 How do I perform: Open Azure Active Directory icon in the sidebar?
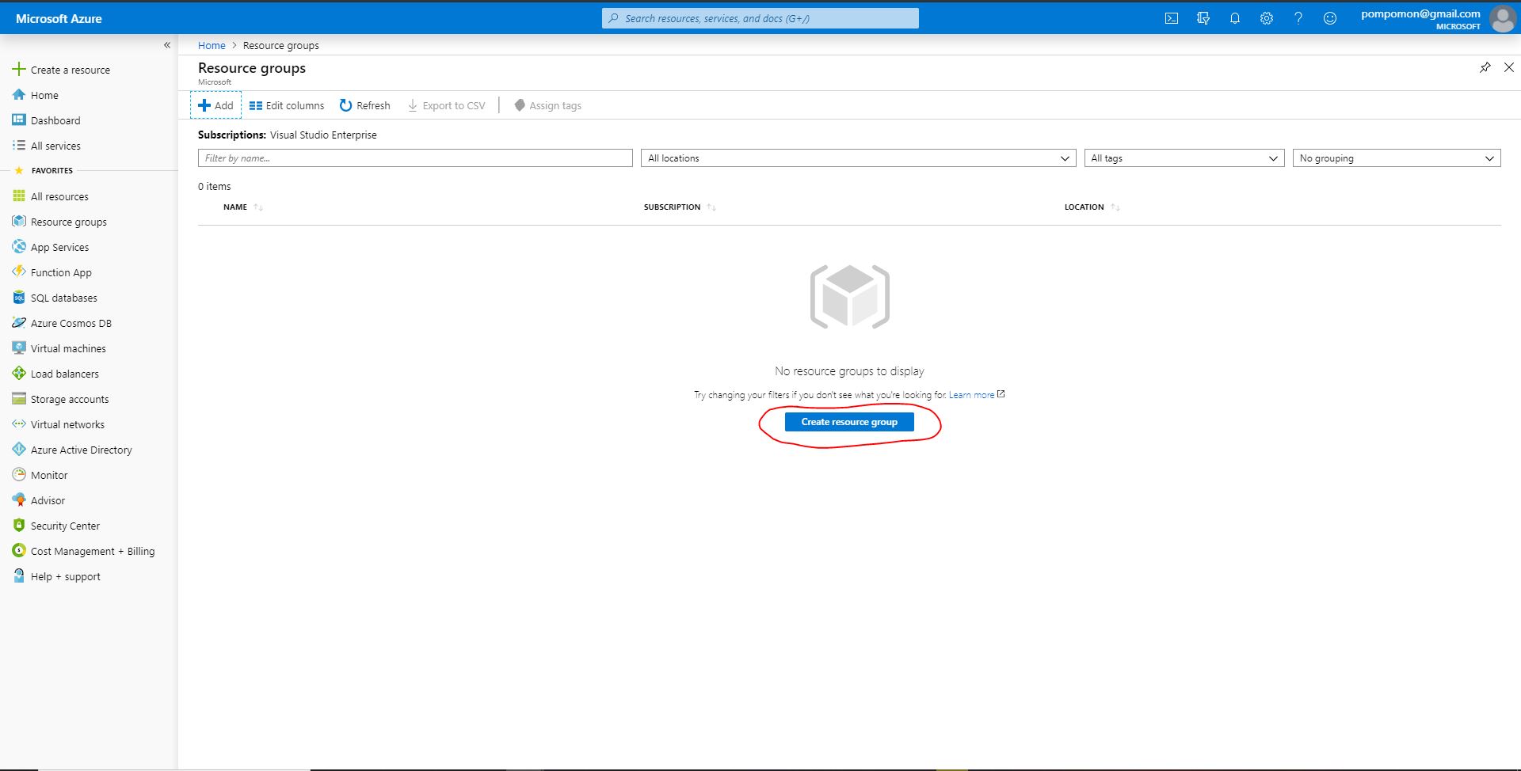pos(19,450)
